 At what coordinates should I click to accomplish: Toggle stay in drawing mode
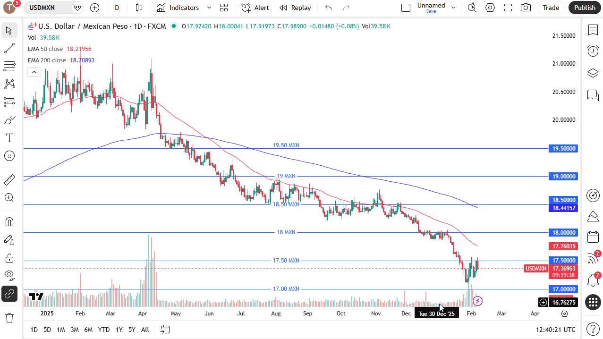pos(9,240)
